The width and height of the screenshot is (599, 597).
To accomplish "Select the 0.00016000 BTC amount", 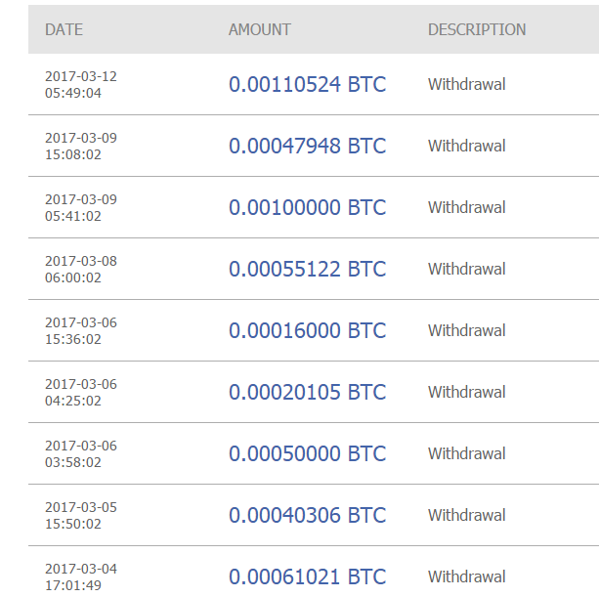I will [307, 330].
